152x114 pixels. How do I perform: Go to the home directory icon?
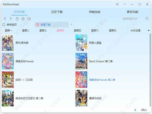click(23, 19)
